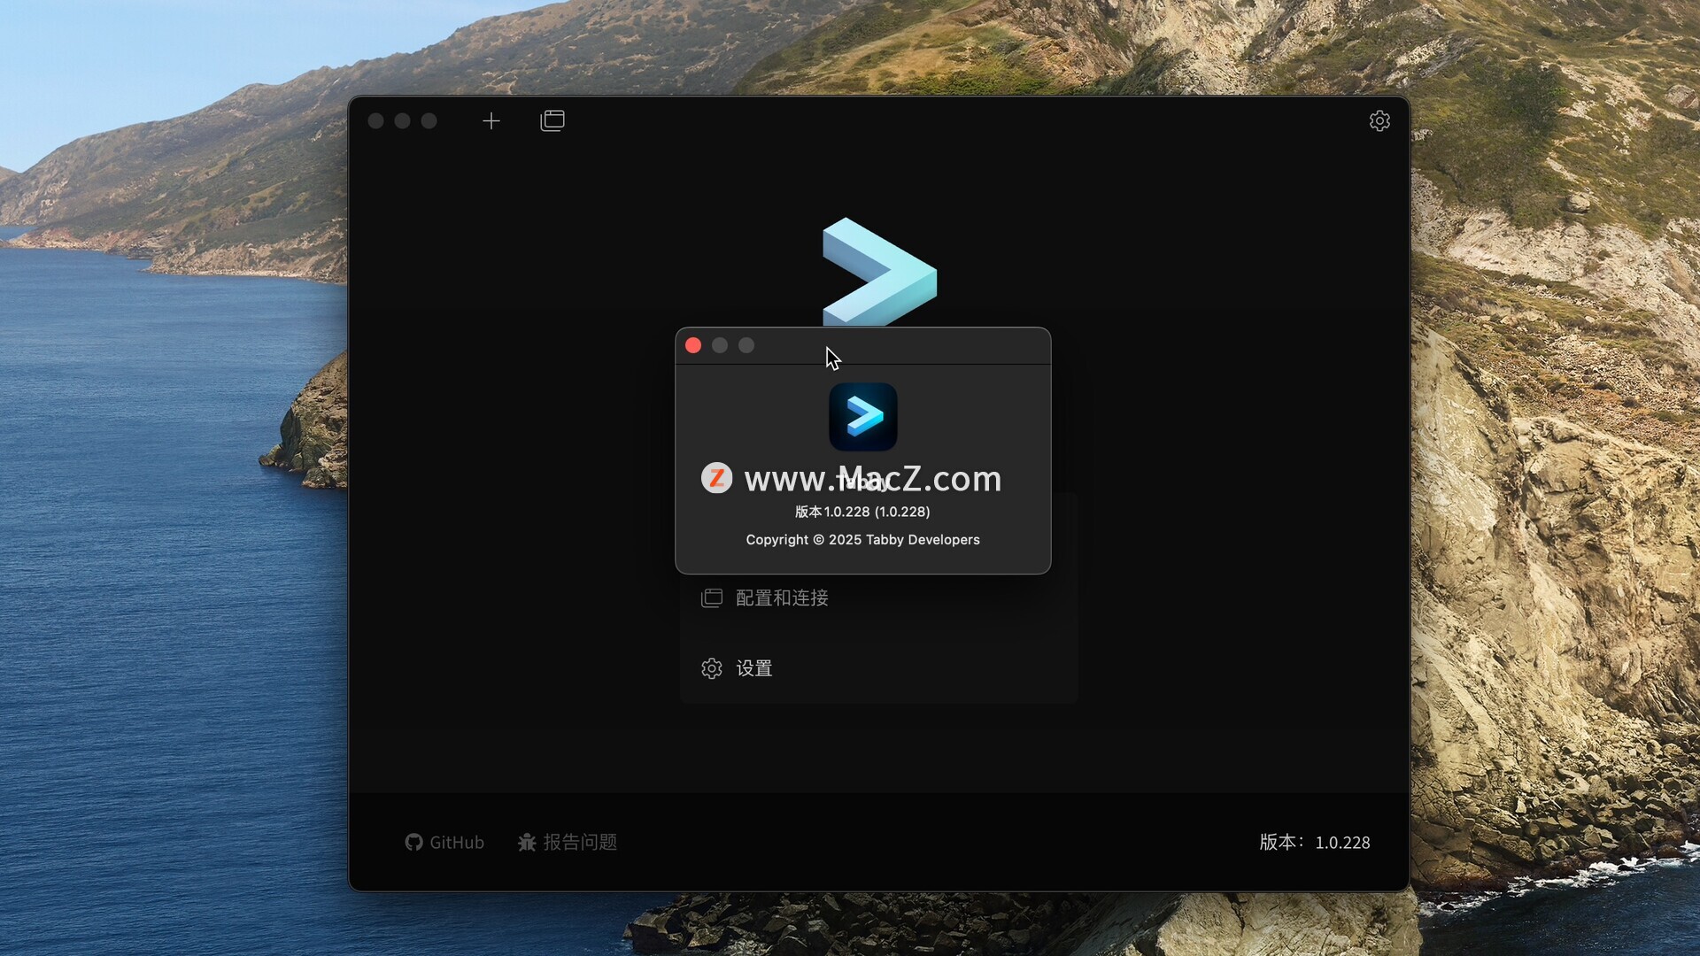The height and width of the screenshot is (956, 1700).
Task: Open settings via the top-right gear icon
Action: tap(1379, 120)
